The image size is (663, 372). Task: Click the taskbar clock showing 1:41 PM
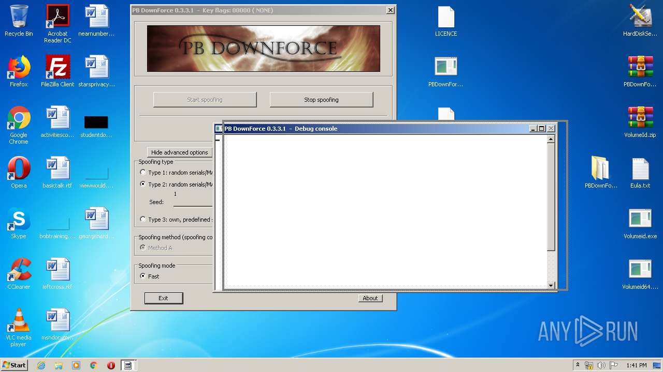click(x=636, y=365)
